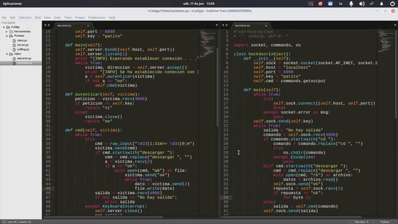Open the notifications bell
Viewport: 398px width, 224px height.
[x=381, y=4]
